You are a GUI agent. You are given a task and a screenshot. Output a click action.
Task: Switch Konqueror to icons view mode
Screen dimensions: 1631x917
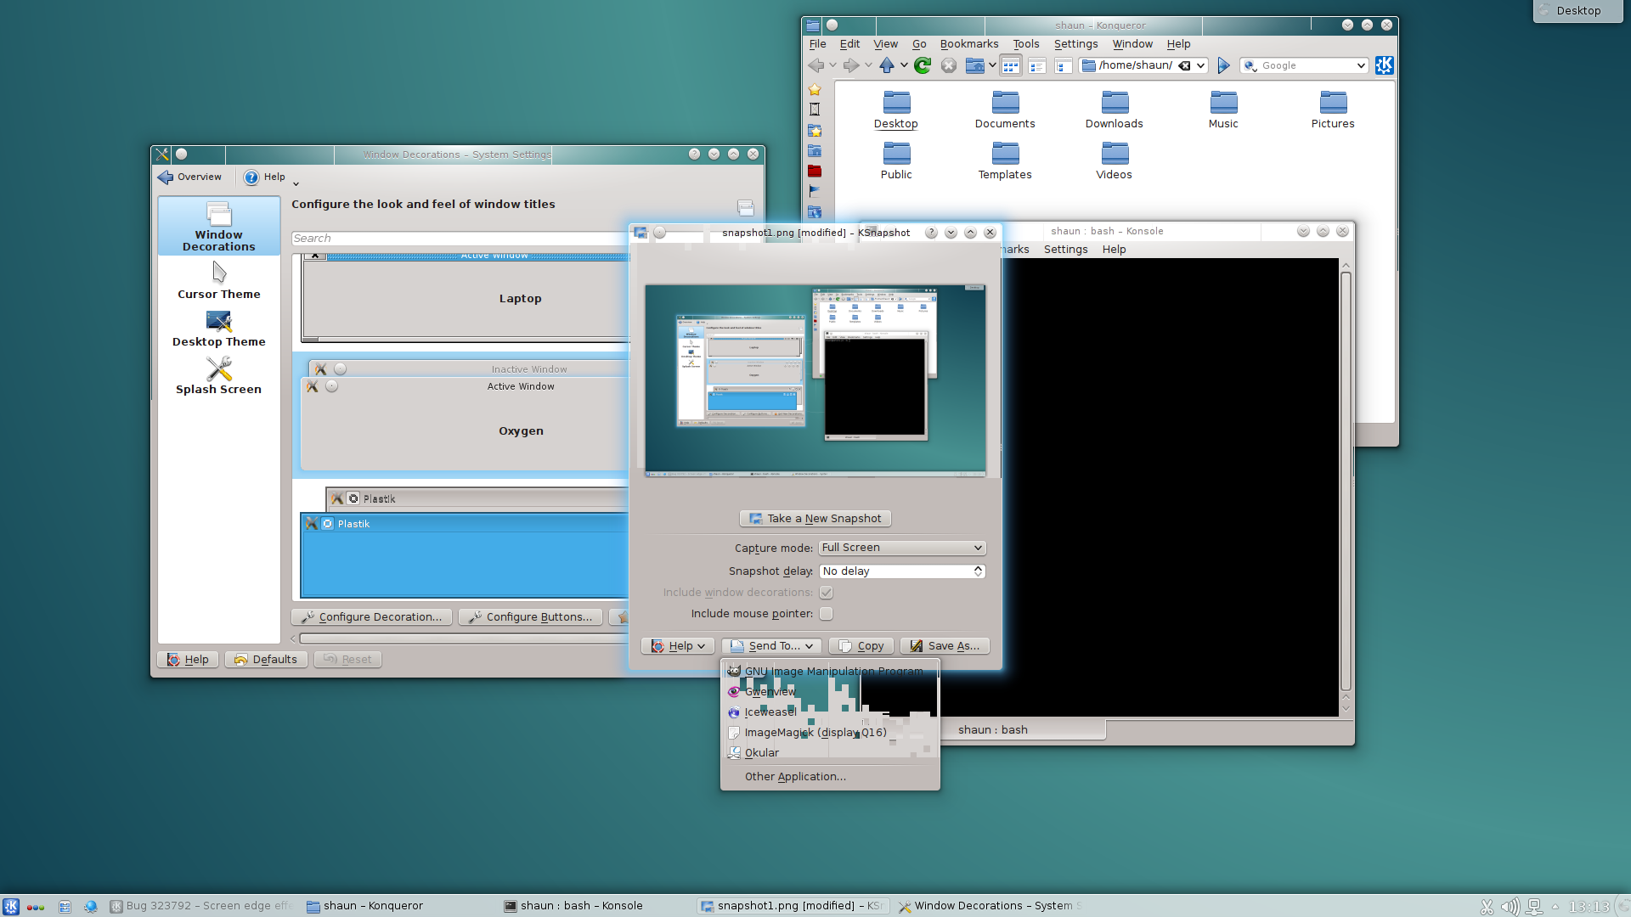pyautogui.click(x=1011, y=65)
